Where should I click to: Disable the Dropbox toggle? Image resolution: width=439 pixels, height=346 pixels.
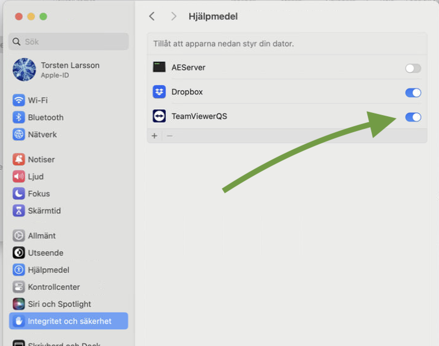[413, 93]
